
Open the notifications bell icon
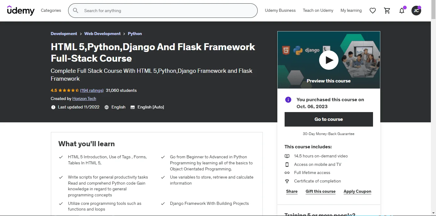pos(402,11)
